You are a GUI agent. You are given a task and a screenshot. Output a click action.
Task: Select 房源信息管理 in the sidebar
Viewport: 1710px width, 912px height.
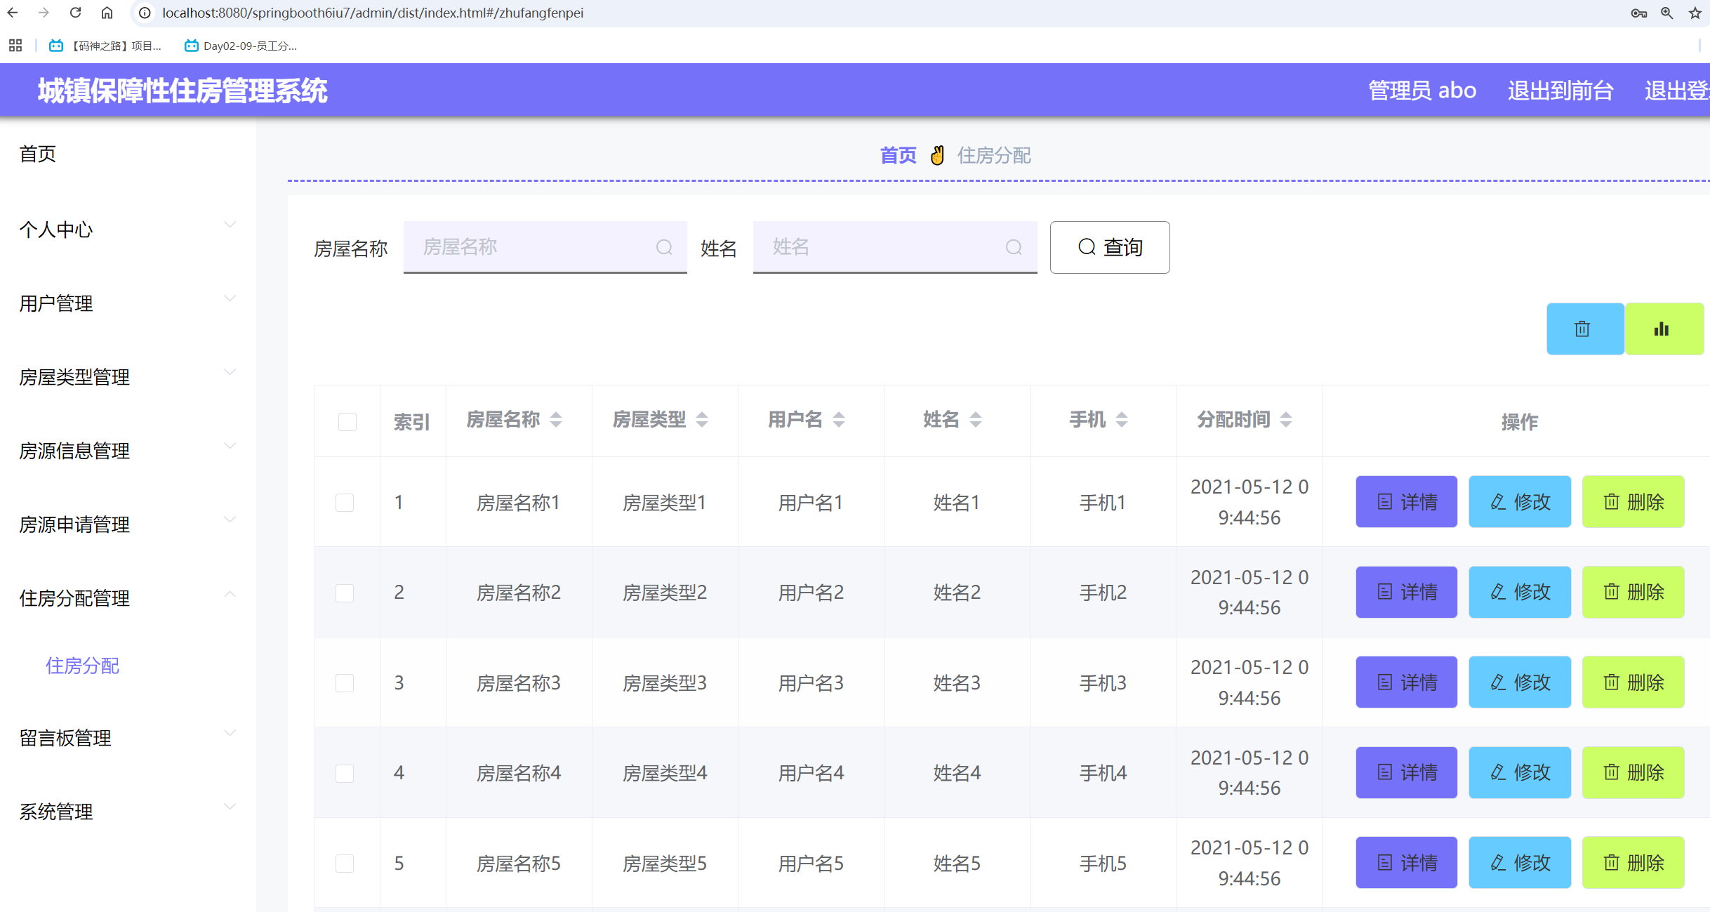tap(74, 451)
